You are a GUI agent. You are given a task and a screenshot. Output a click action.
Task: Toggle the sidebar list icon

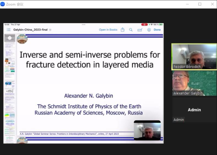pyautogui.click(x=9, y=30)
